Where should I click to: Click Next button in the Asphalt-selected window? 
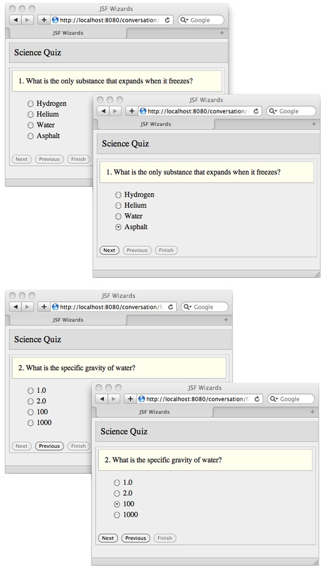click(109, 250)
